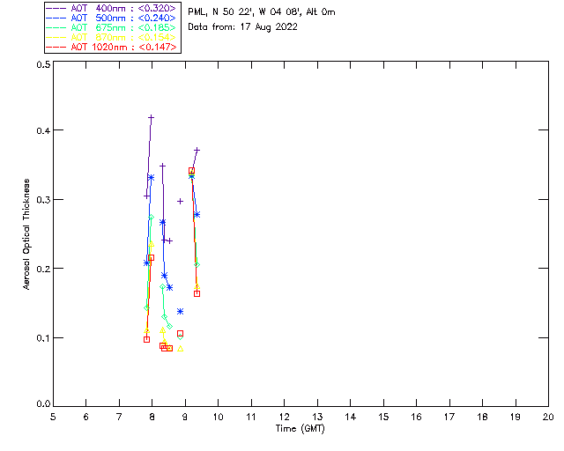Click the isolated purple plus marker near 0.3

click(x=180, y=201)
